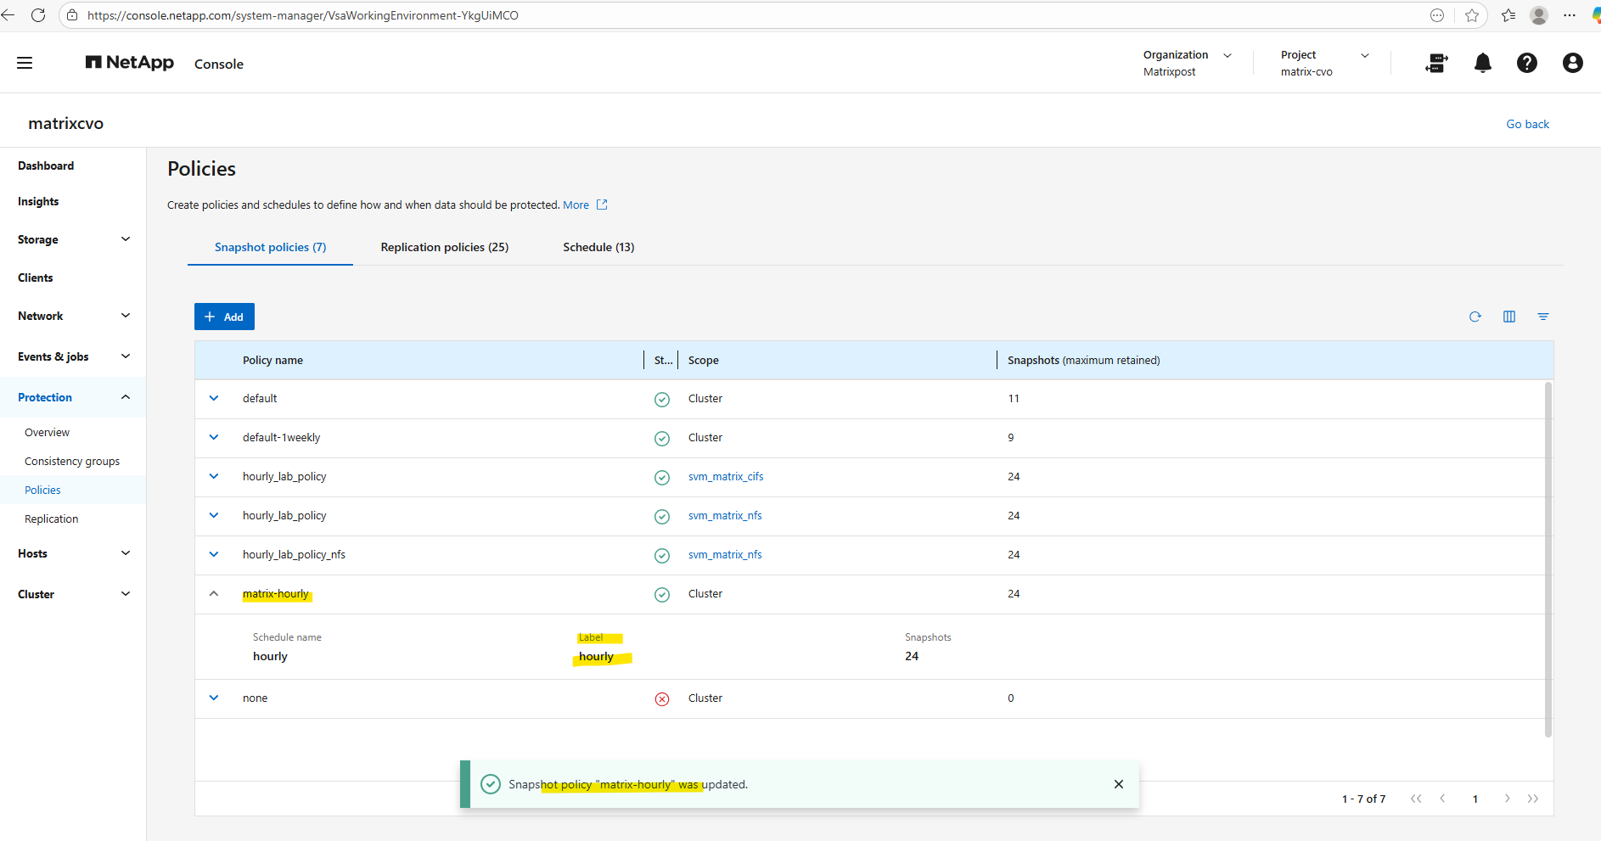Open the hamburger navigation menu

coord(25,63)
